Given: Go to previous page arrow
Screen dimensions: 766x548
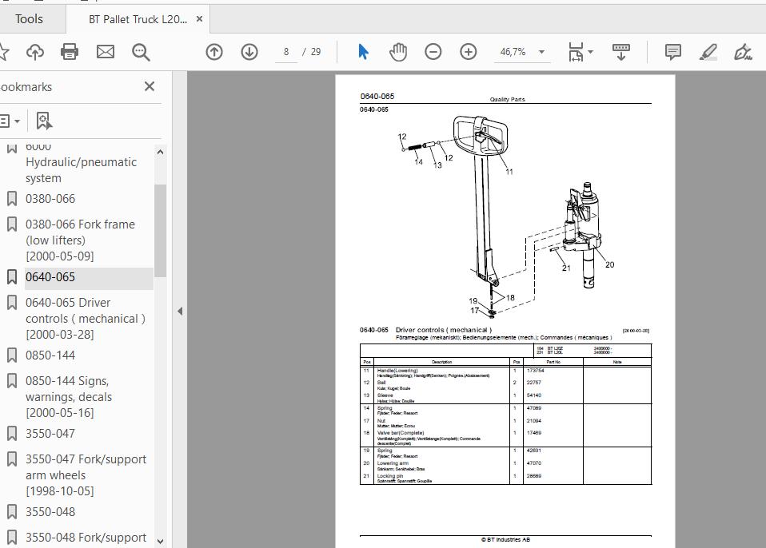Looking at the screenshot, I should click(214, 52).
